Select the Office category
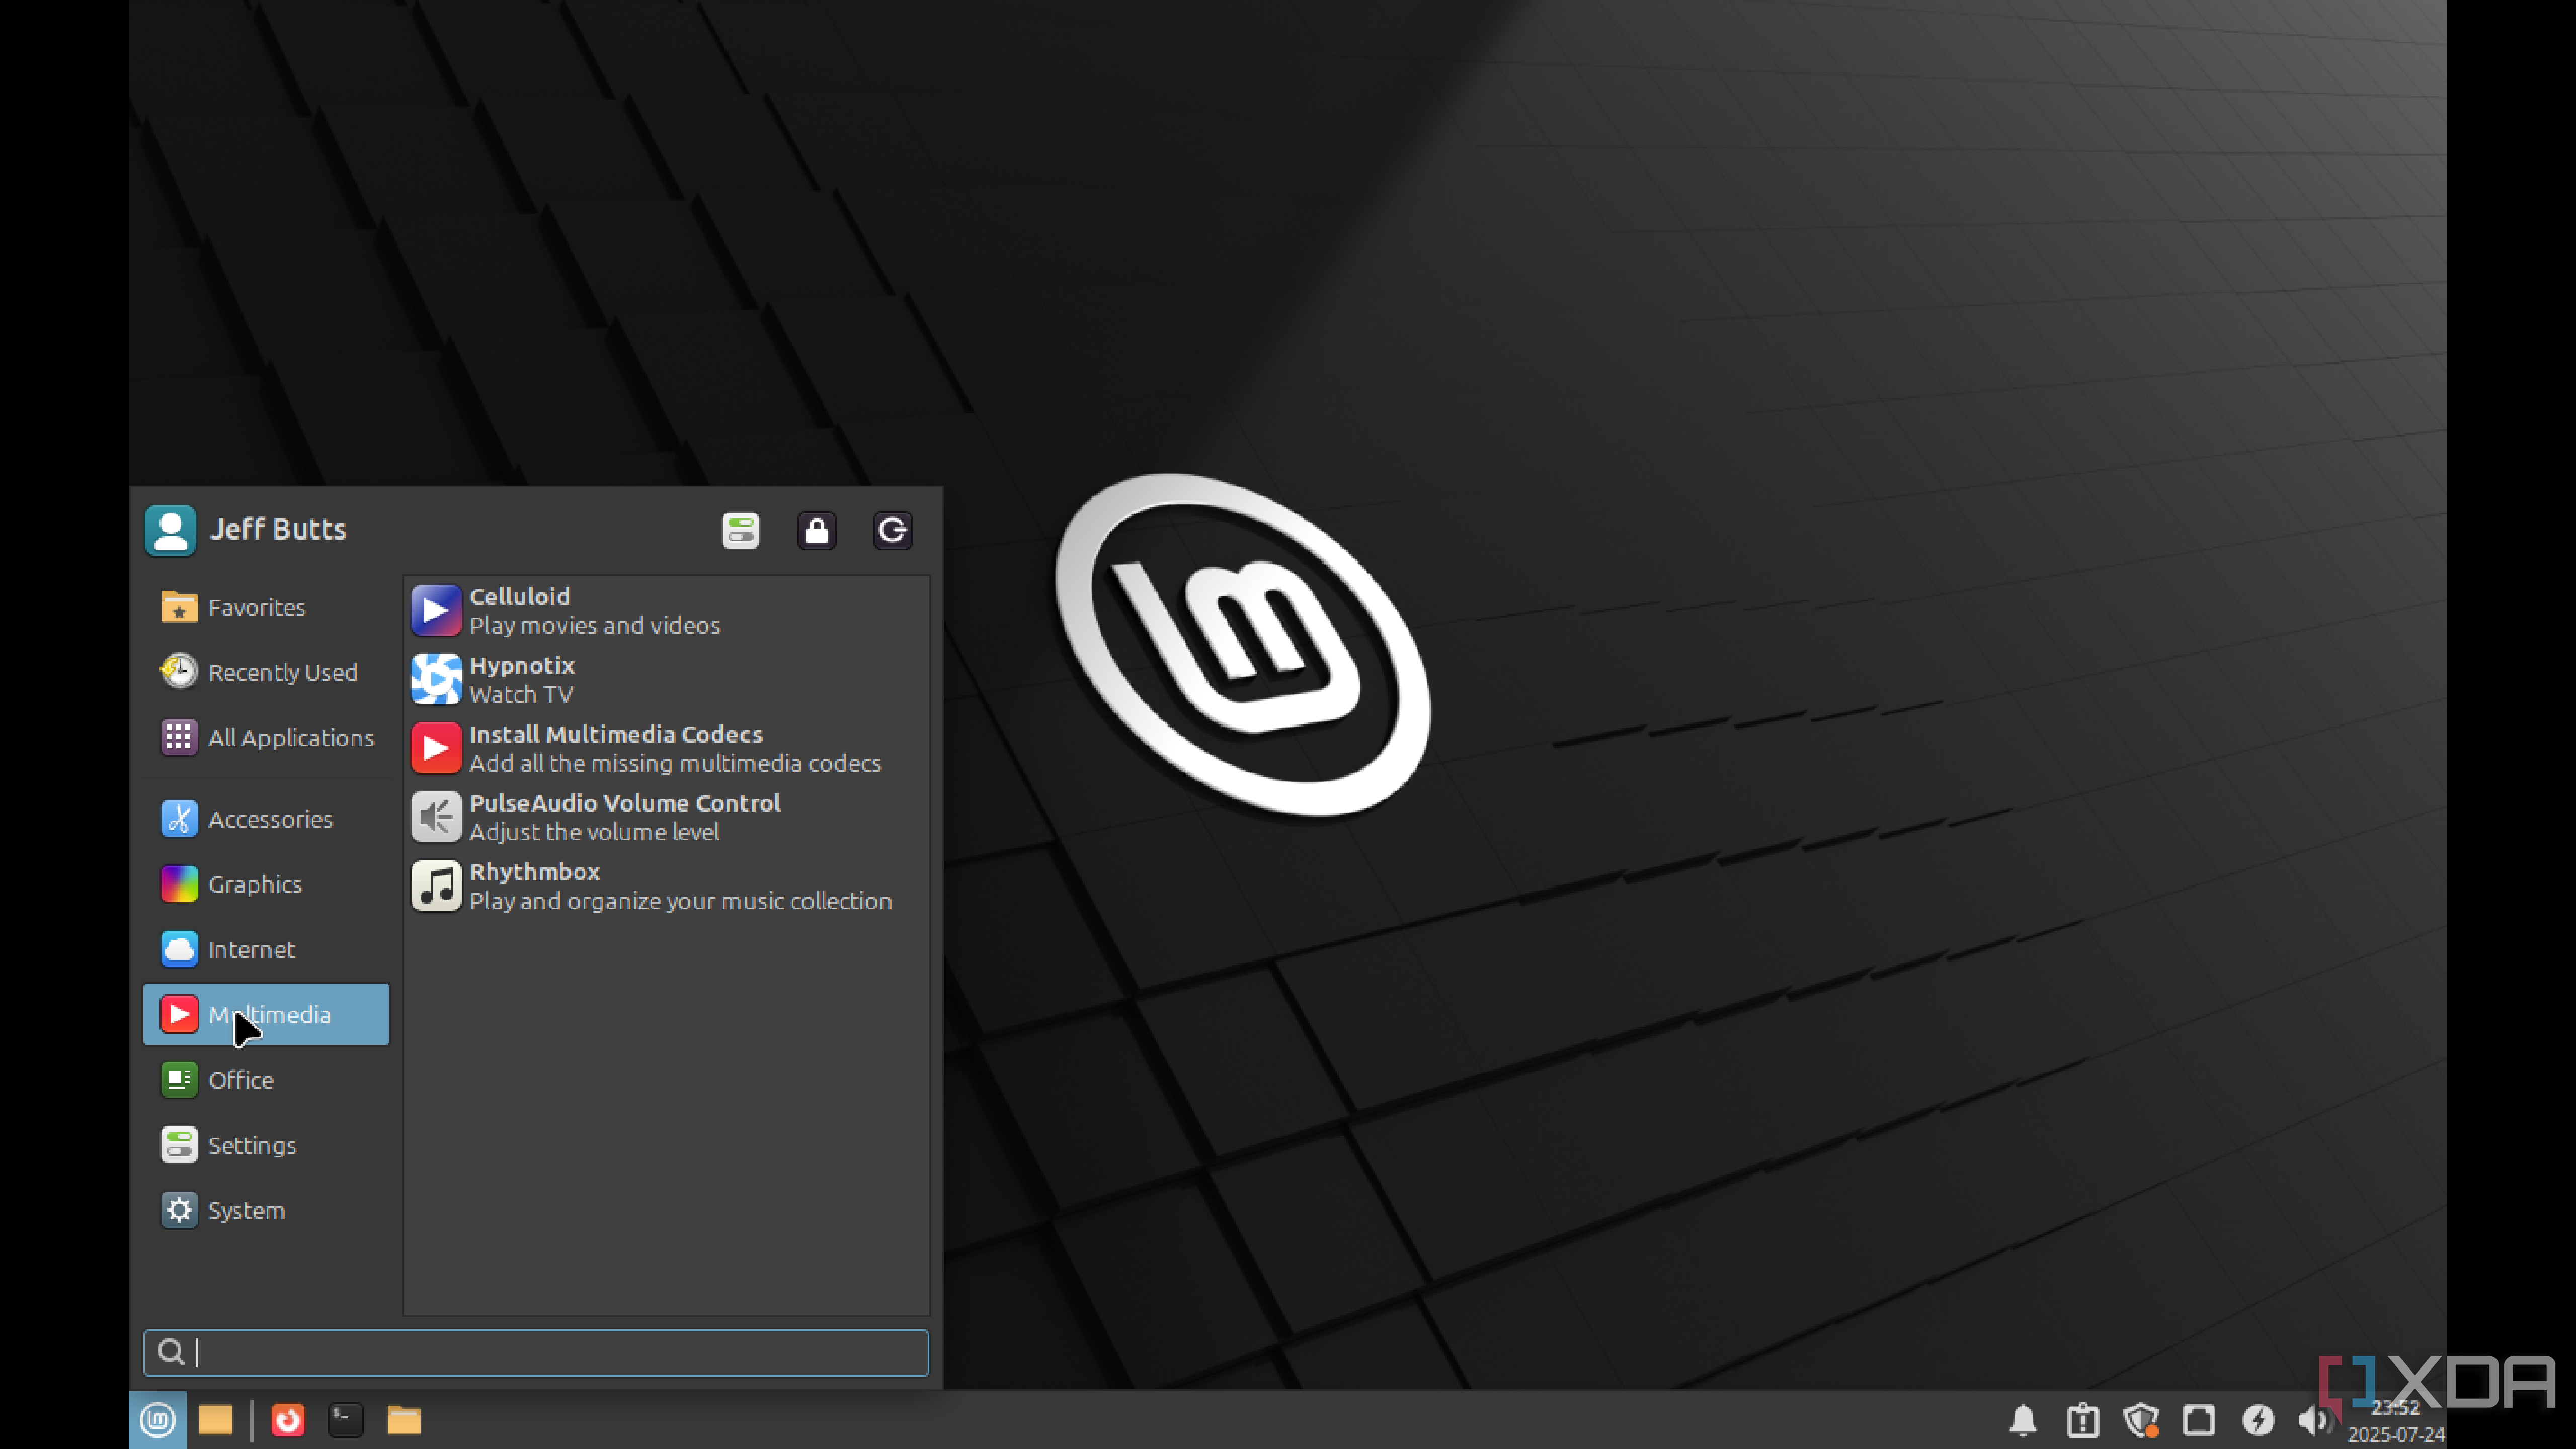This screenshot has height=1449, width=2576. tap(240, 1080)
